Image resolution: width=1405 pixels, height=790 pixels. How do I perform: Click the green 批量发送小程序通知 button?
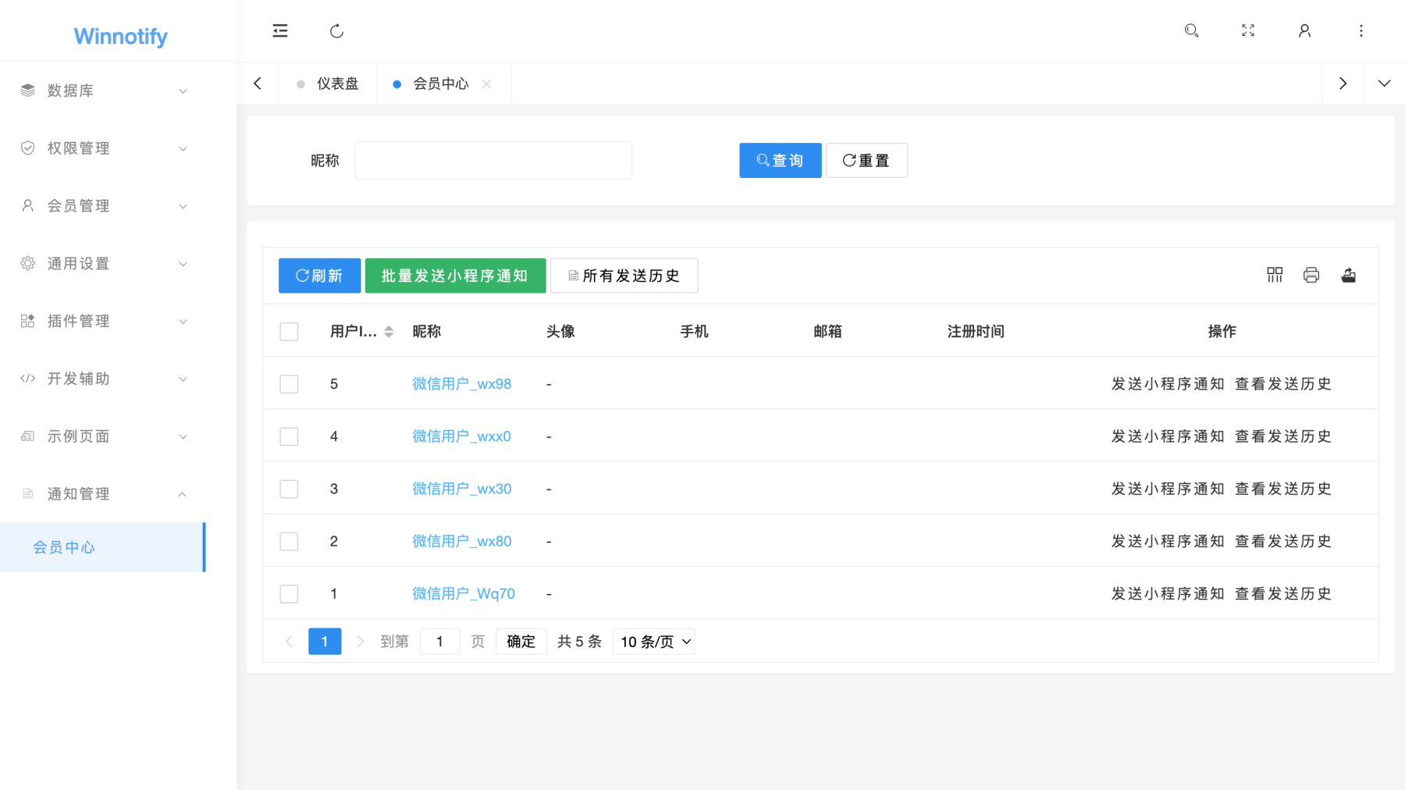tap(455, 276)
